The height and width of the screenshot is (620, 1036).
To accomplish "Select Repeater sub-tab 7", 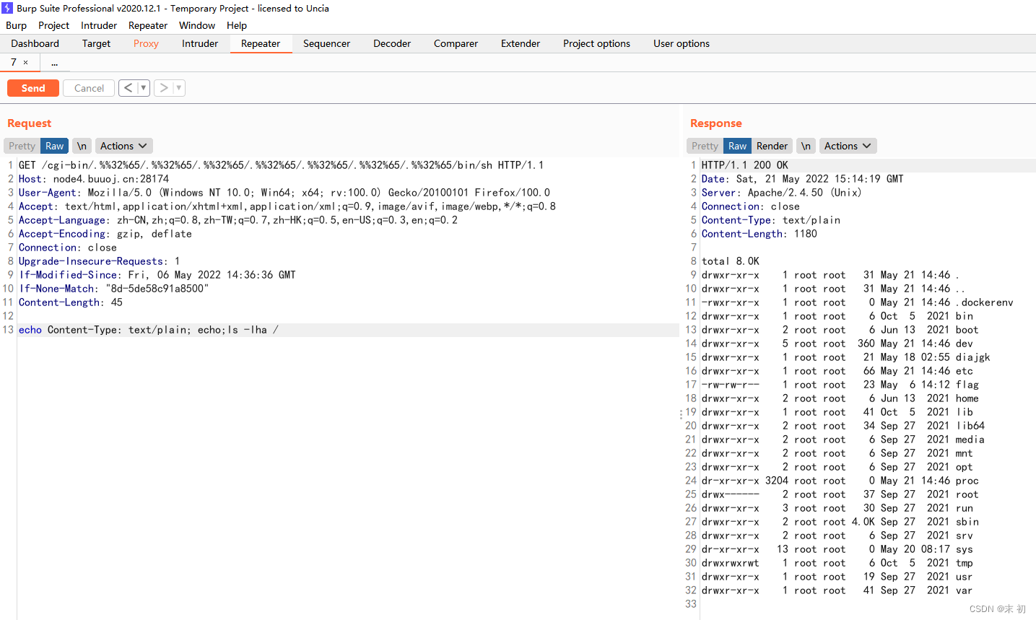I will coord(14,63).
